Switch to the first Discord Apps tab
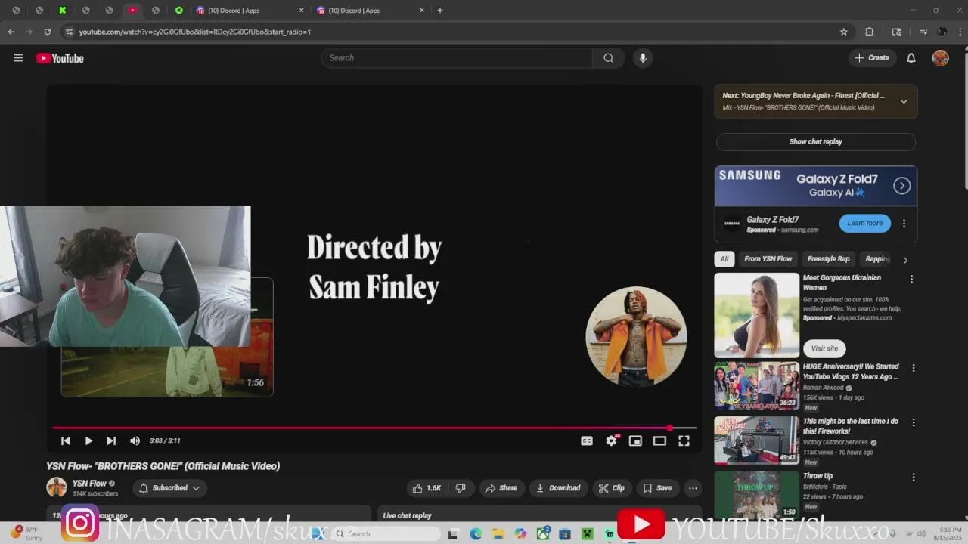This screenshot has width=968, height=544. (250, 11)
